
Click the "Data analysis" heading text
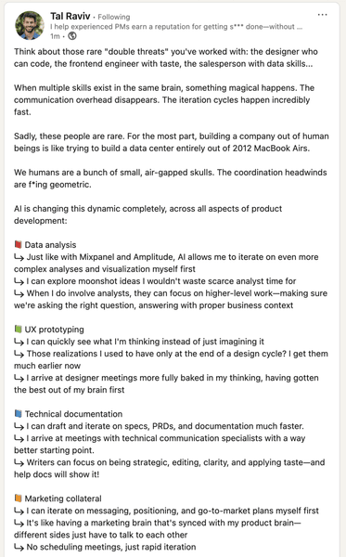(x=50, y=245)
